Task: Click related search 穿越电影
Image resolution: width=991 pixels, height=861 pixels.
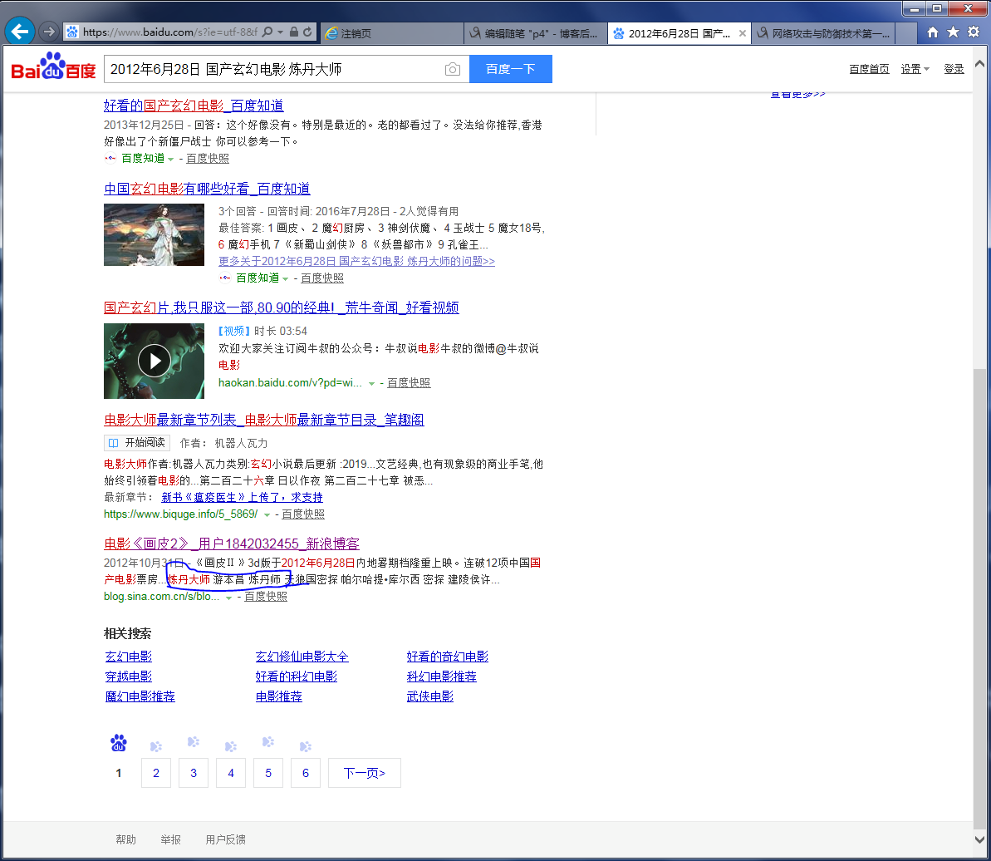Action: [128, 676]
